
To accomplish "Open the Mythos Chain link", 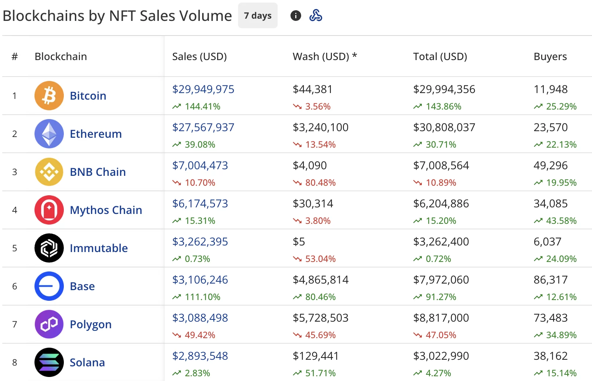I will (x=106, y=210).
